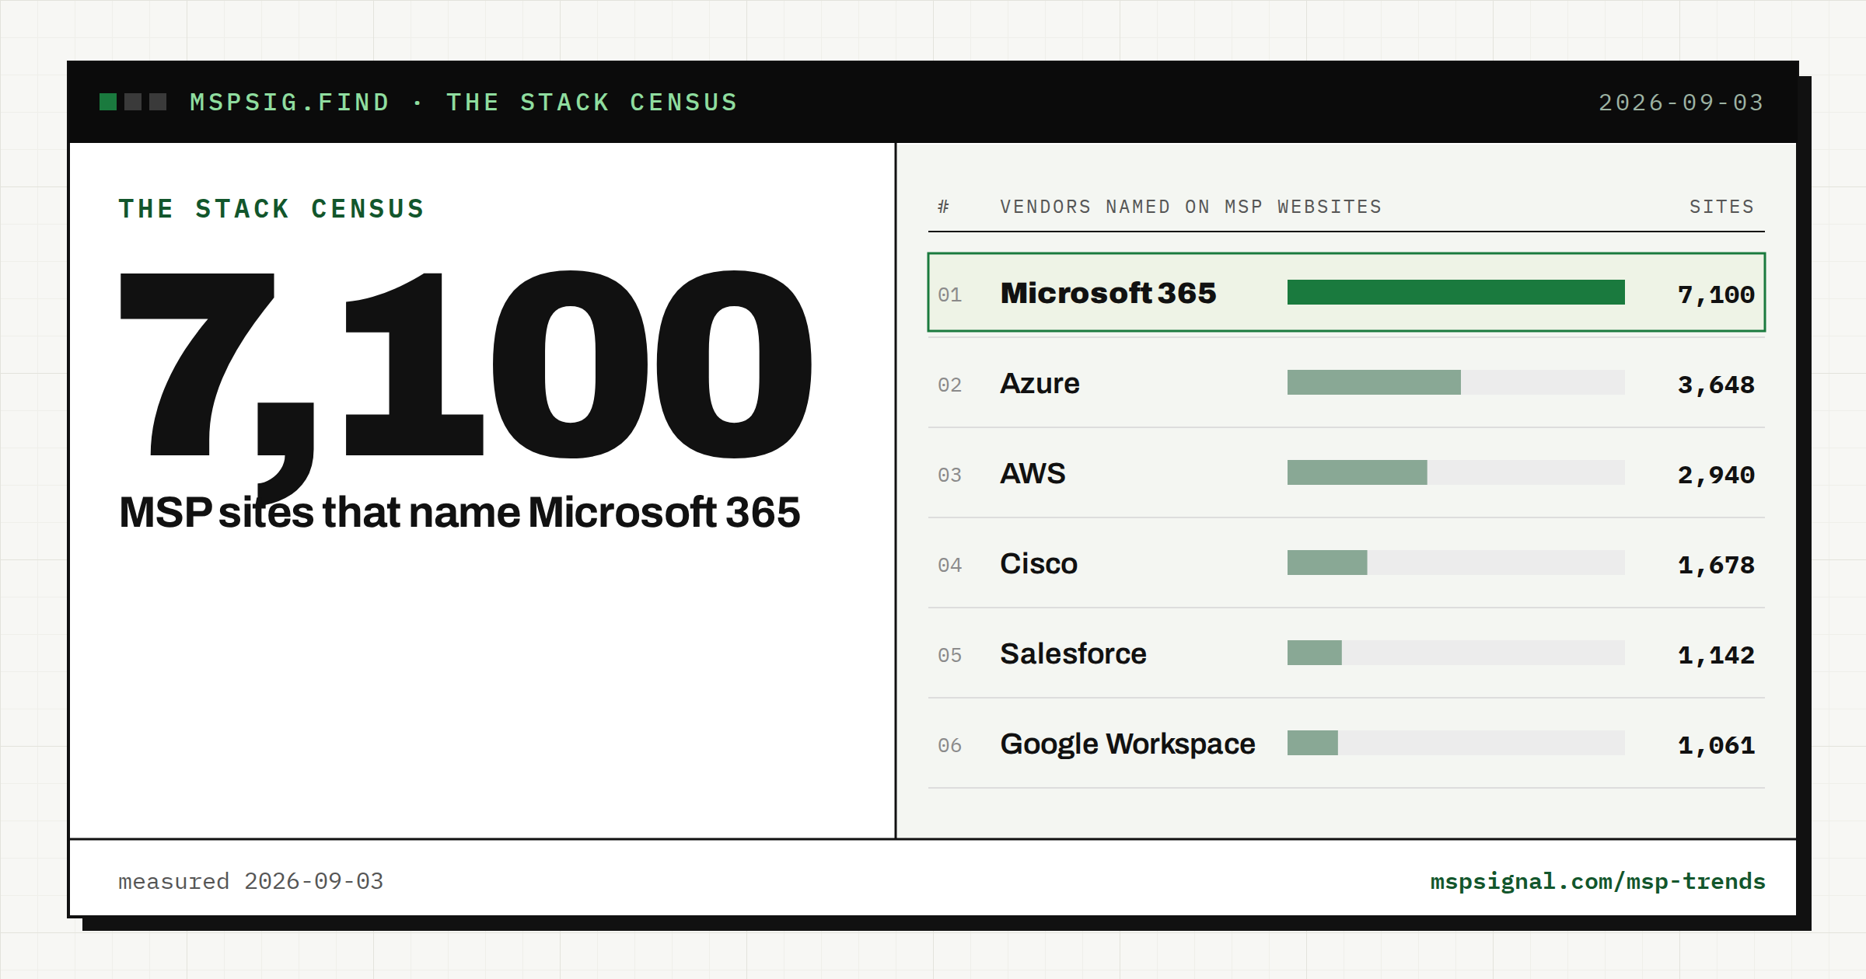
Task: Select the Salesforce vendor name
Action: pyautogui.click(x=1073, y=653)
